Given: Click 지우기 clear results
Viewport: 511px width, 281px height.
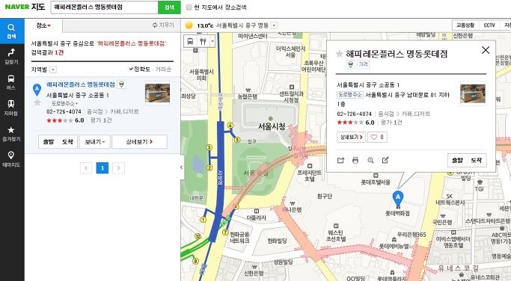Looking at the screenshot, I should 164,25.
